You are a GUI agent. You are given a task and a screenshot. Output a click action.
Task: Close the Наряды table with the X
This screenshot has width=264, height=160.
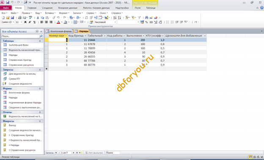click(x=261, y=31)
